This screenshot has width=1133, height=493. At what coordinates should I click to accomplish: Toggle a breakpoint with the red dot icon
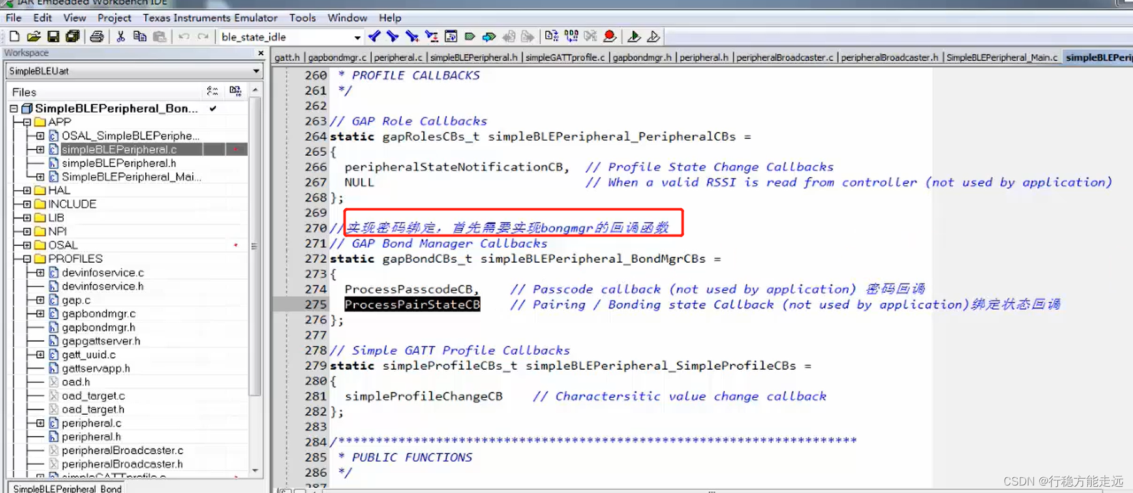coord(610,37)
